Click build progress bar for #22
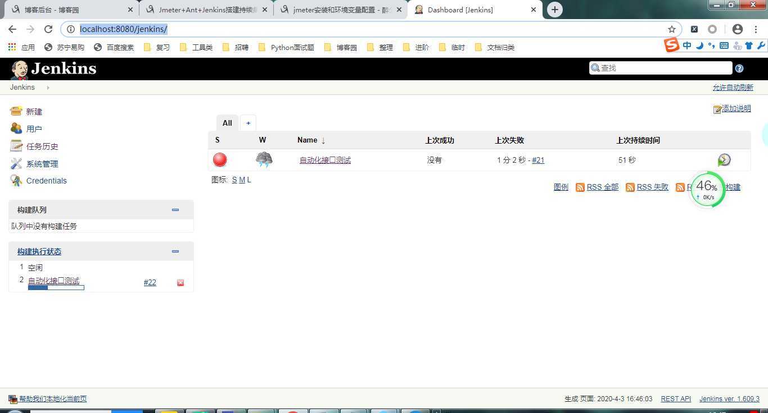The height and width of the screenshot is (413, 768). click(56, 288)
